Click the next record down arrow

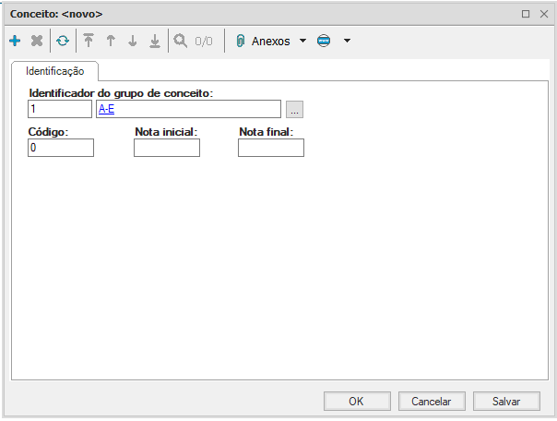point(133,42)
